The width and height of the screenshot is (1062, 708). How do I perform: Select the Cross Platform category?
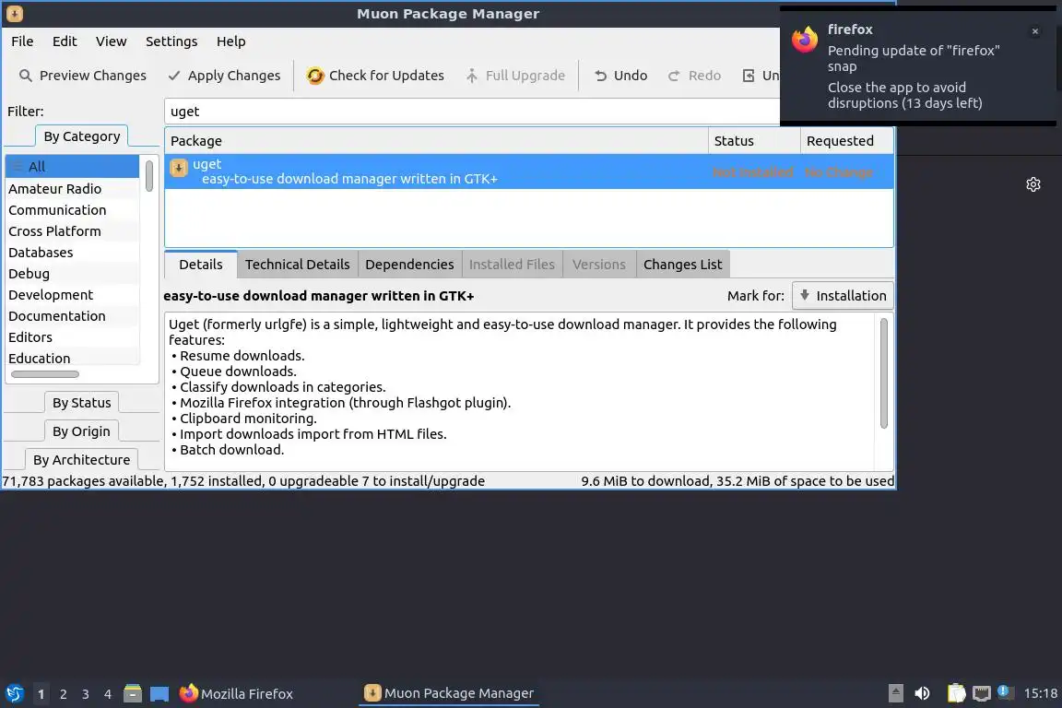point(73,231)
